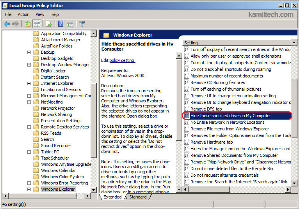Click the tree pane scroll down arrow

point(93,190)
